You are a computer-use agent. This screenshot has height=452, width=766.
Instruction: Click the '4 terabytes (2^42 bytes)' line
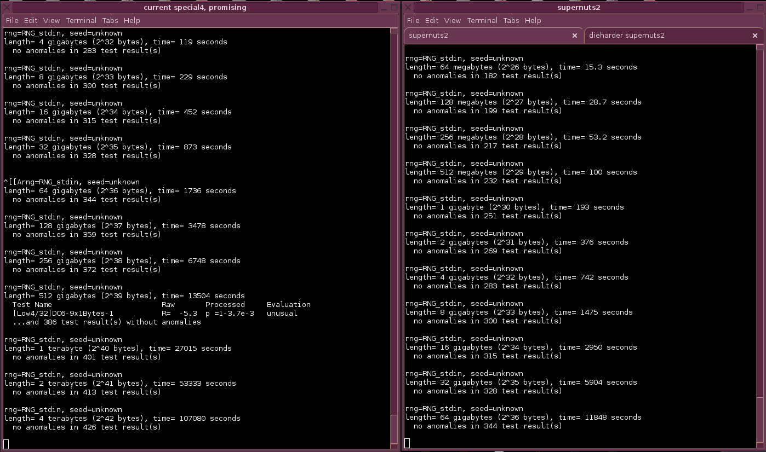122,418
